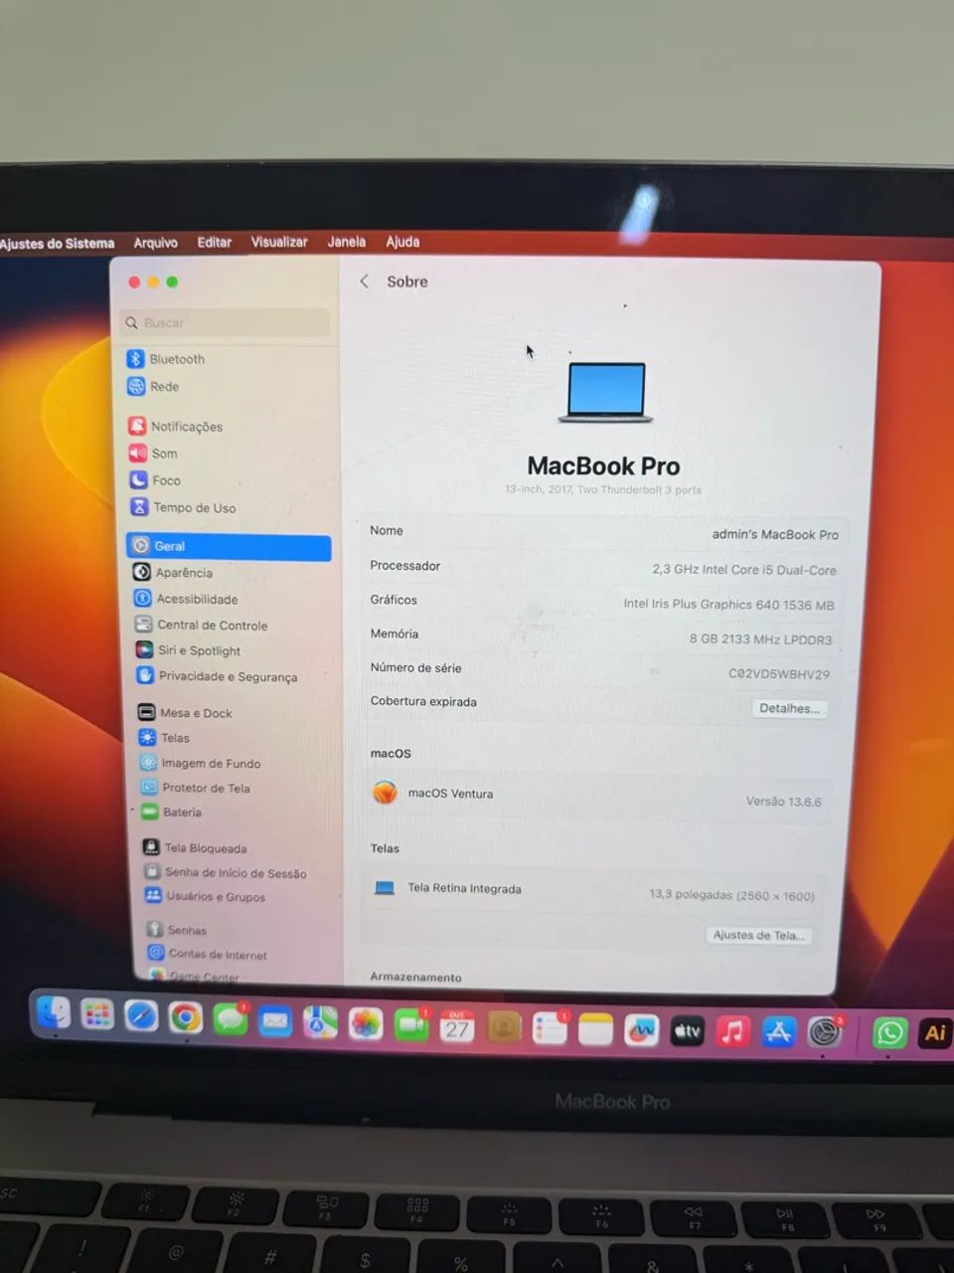Open Mesa e Dock settings
This screenshot has height=1273, width=954.
tap(185, 713)
